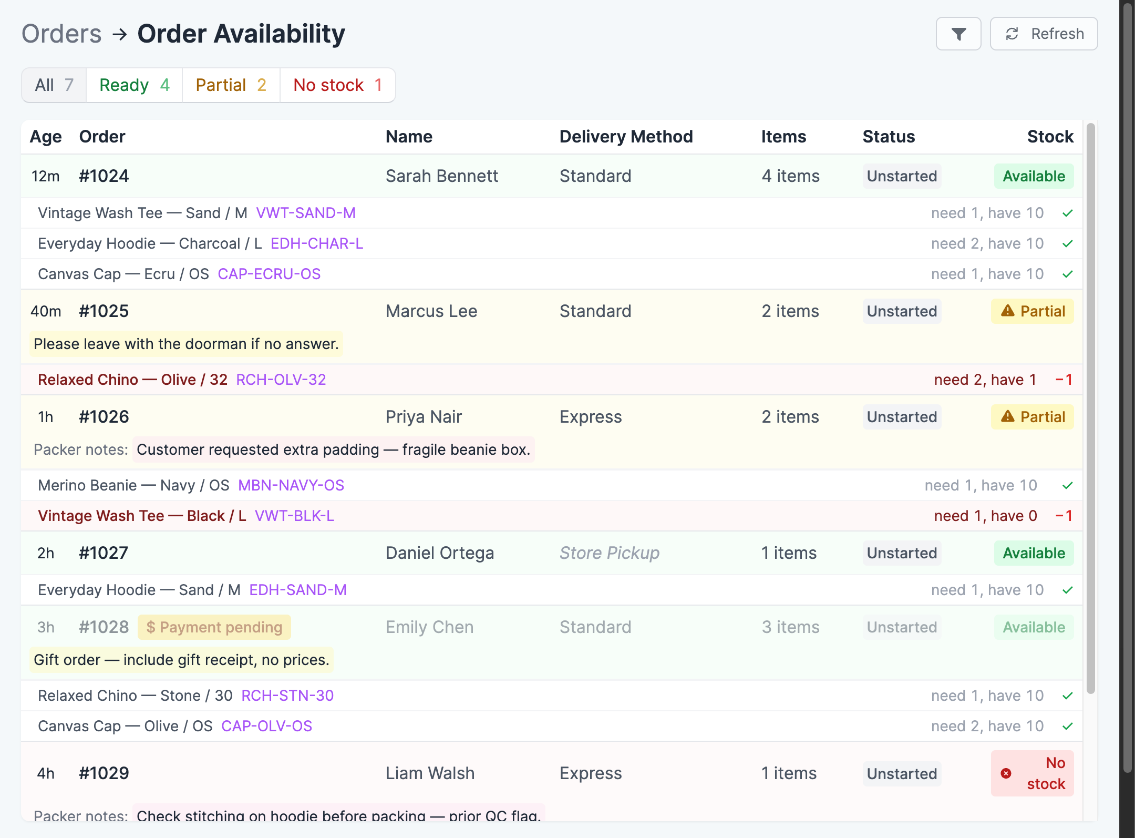This screenshot has width=1135, height=838.
Task: Open order #1028
Action: [x=104, y=627]
